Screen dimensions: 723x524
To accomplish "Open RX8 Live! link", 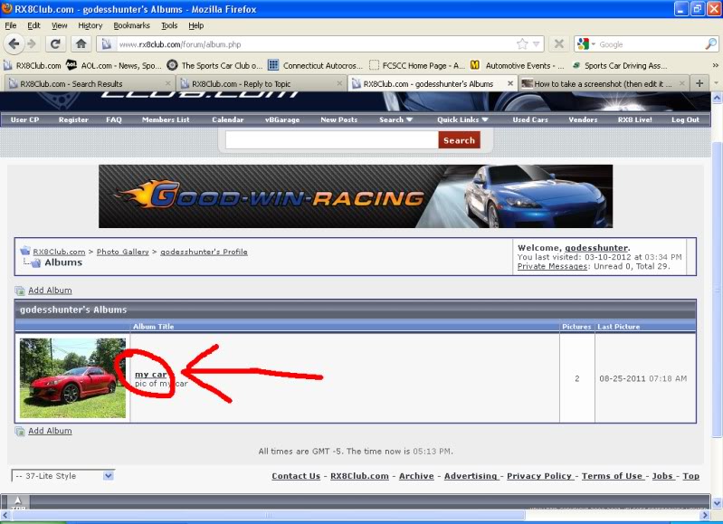I will 635,119.
